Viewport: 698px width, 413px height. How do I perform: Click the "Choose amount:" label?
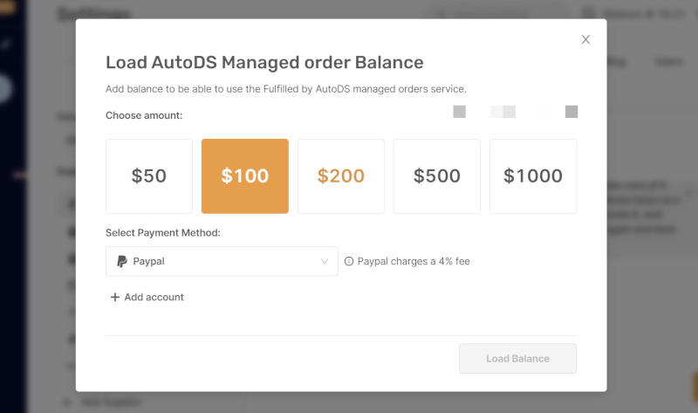[144, 115]
